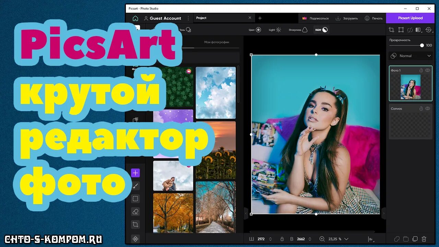Screen dimensions: 439x247
Task: Select the Eraser tool
Action: (x=135, y=212)
